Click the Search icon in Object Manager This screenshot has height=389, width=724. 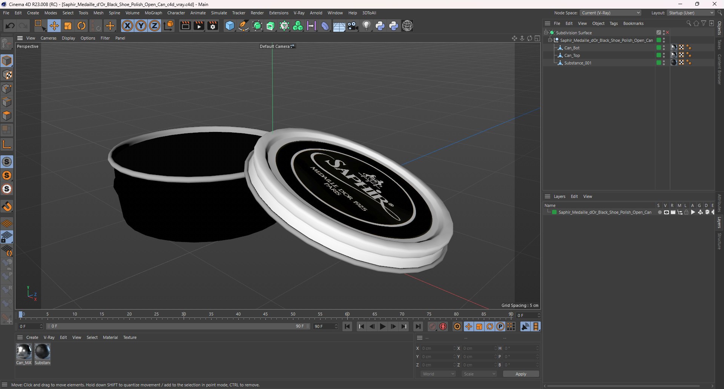tap(689, 23)
